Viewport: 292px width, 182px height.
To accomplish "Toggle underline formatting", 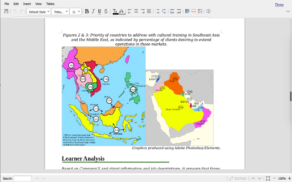I will 99,11.
